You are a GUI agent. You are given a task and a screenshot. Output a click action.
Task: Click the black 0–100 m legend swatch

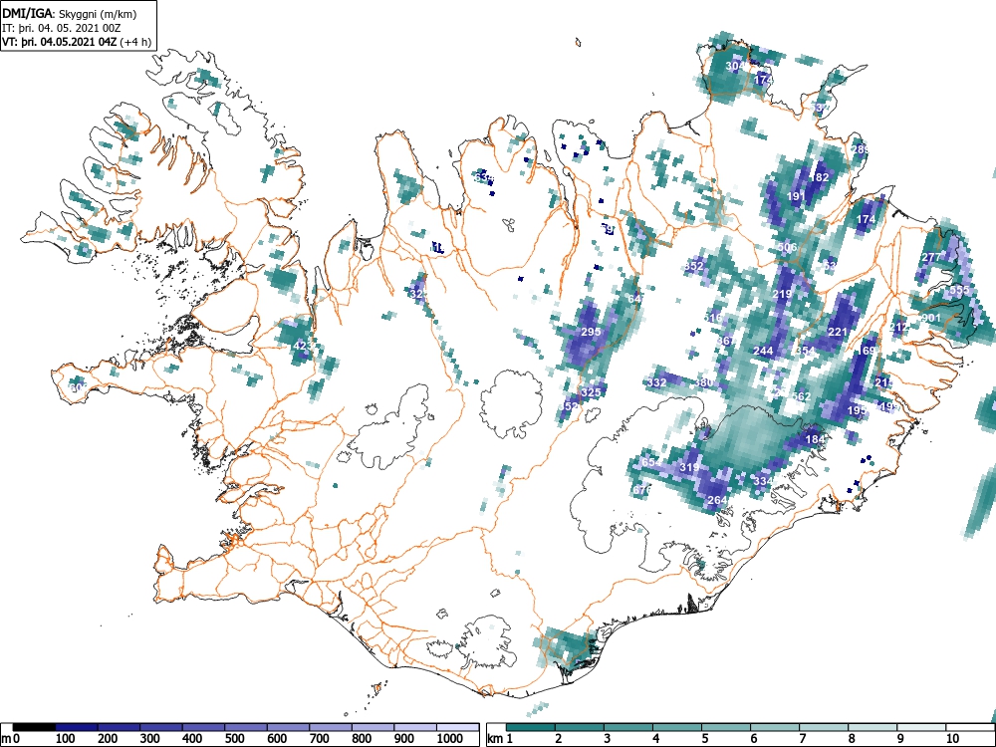(34, 727)
